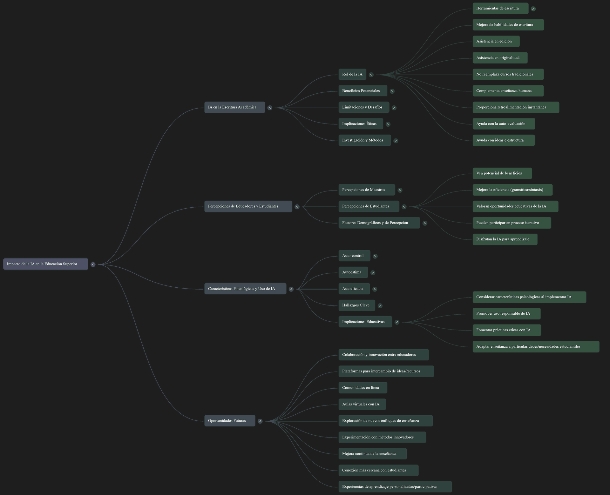Expand the Autoestima node
The height and width of the screenshot is (495, 610).
point(373,273)
